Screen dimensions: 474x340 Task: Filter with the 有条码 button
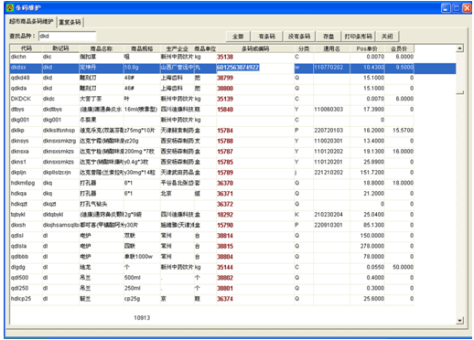(266, 37)
